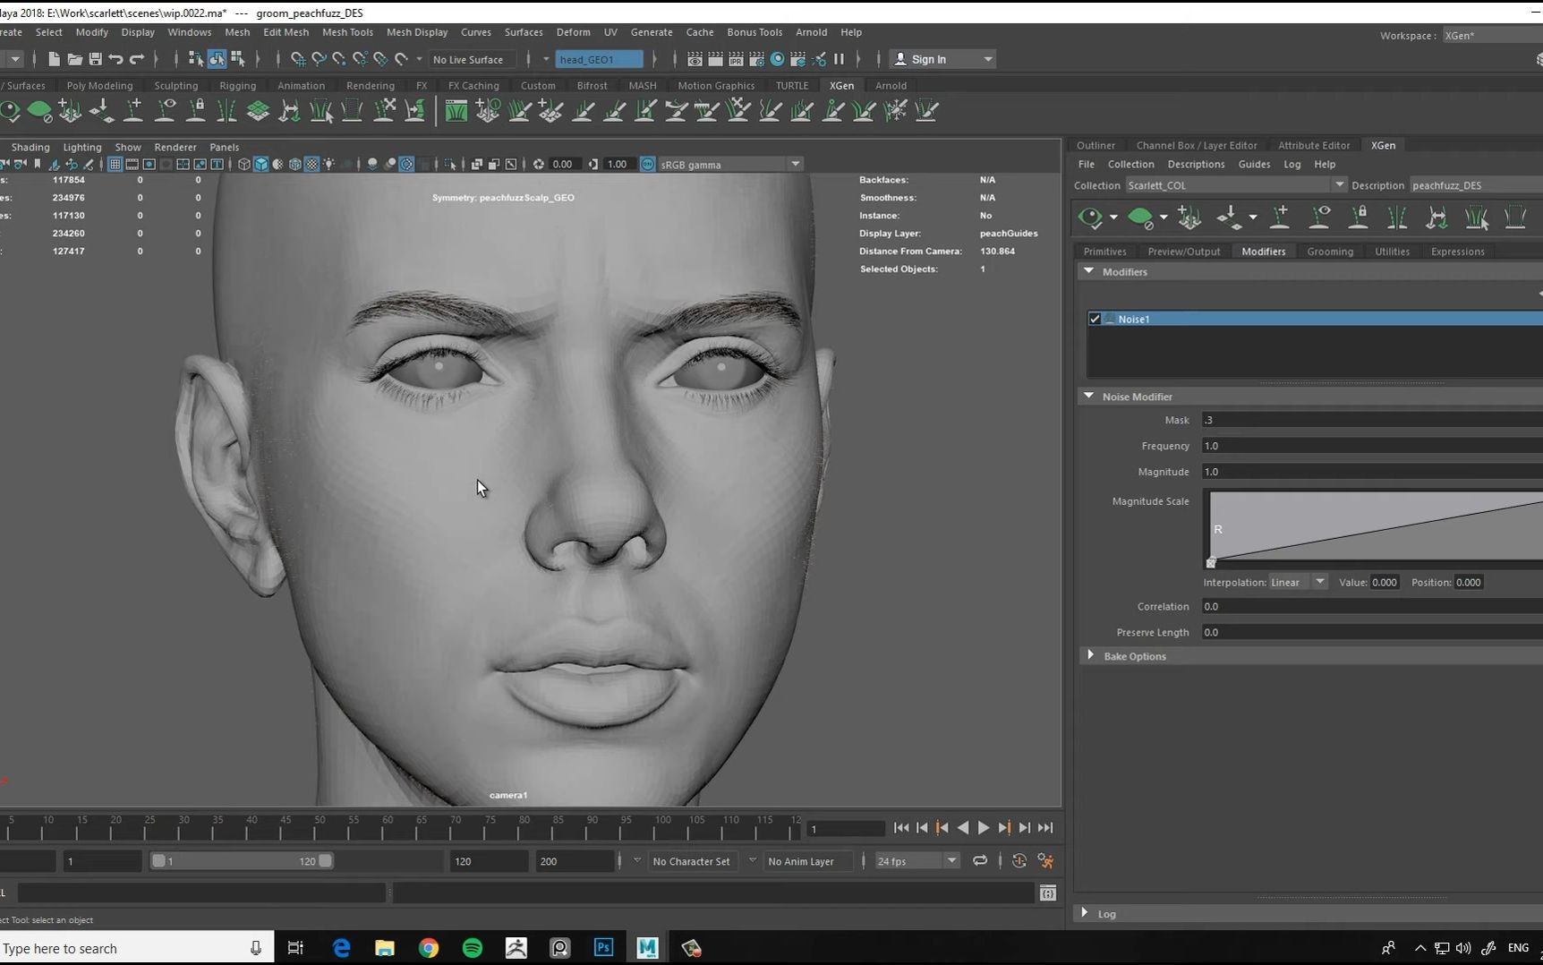The width and height of the screenshot is (1543, 965).
Task: Toggle the Noise1 modifier enabled checkbox
Action: click(1094, 319)
